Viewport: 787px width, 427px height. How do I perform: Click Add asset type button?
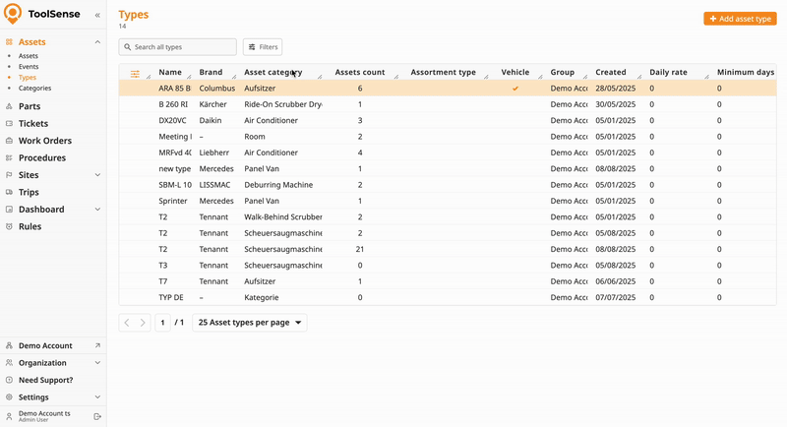740,19
